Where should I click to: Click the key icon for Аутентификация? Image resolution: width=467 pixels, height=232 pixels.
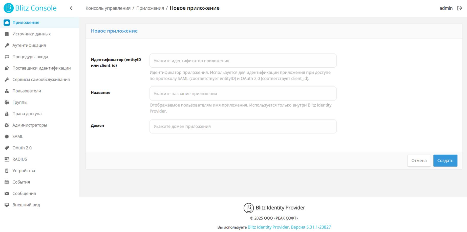(7, 45)
